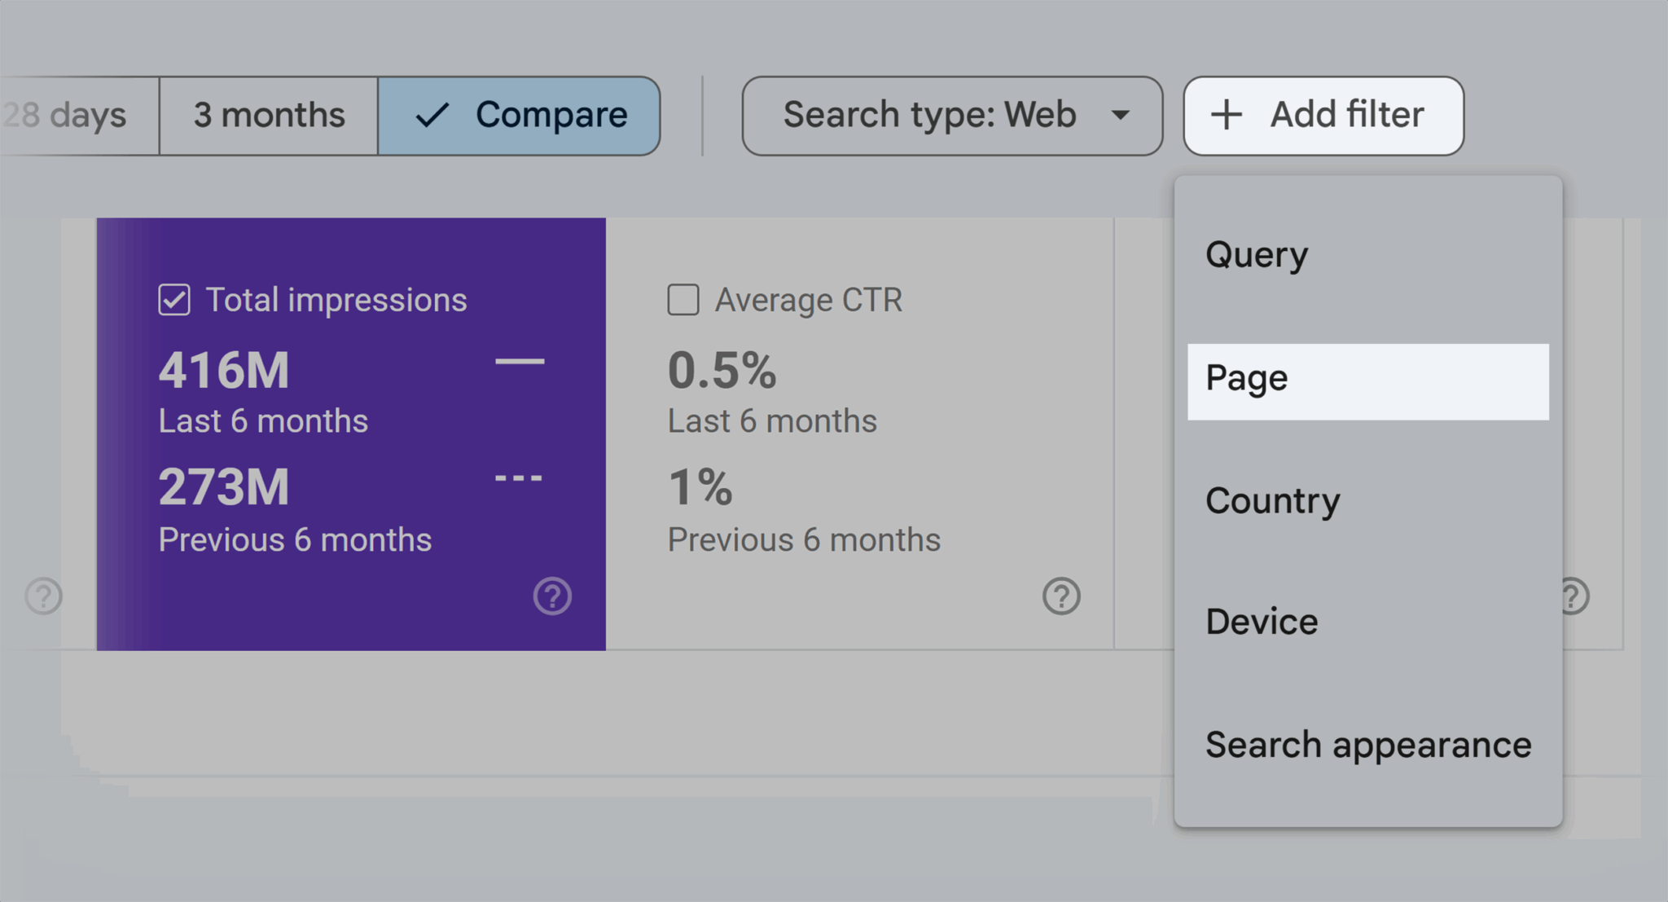Pick Device from filter menu
This screenshot has height=902, width=1668.
[x=1368, y=623]
